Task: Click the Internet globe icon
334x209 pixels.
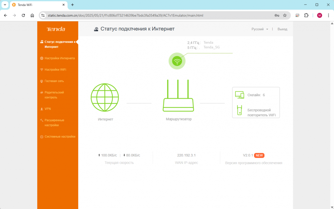Action: (105, 97)
